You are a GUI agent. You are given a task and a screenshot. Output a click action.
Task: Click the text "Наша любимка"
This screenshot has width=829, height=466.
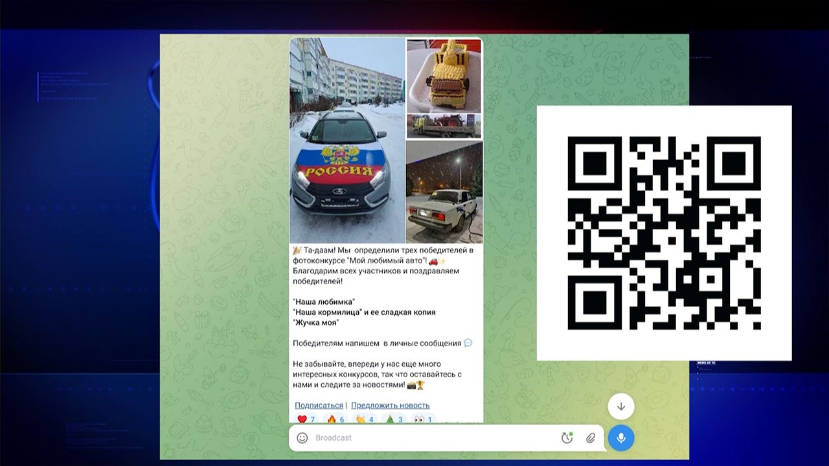tap(324, 302)
